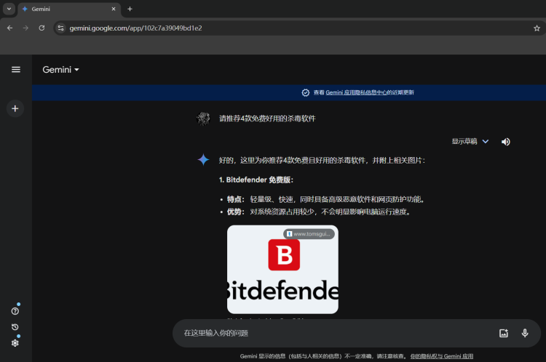Focus the 在这里输入你的问题 input box
546x362 pixels.
pyautogui.click(x=328, y=333)
